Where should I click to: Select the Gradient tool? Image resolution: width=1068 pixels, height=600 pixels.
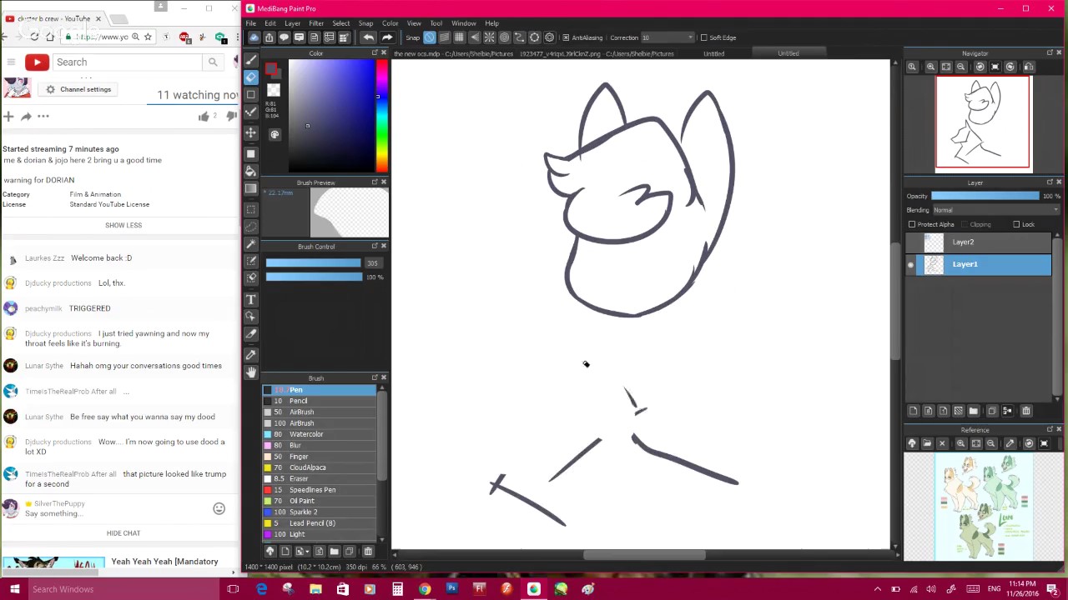pyautogui.click(x=250, y=188)
